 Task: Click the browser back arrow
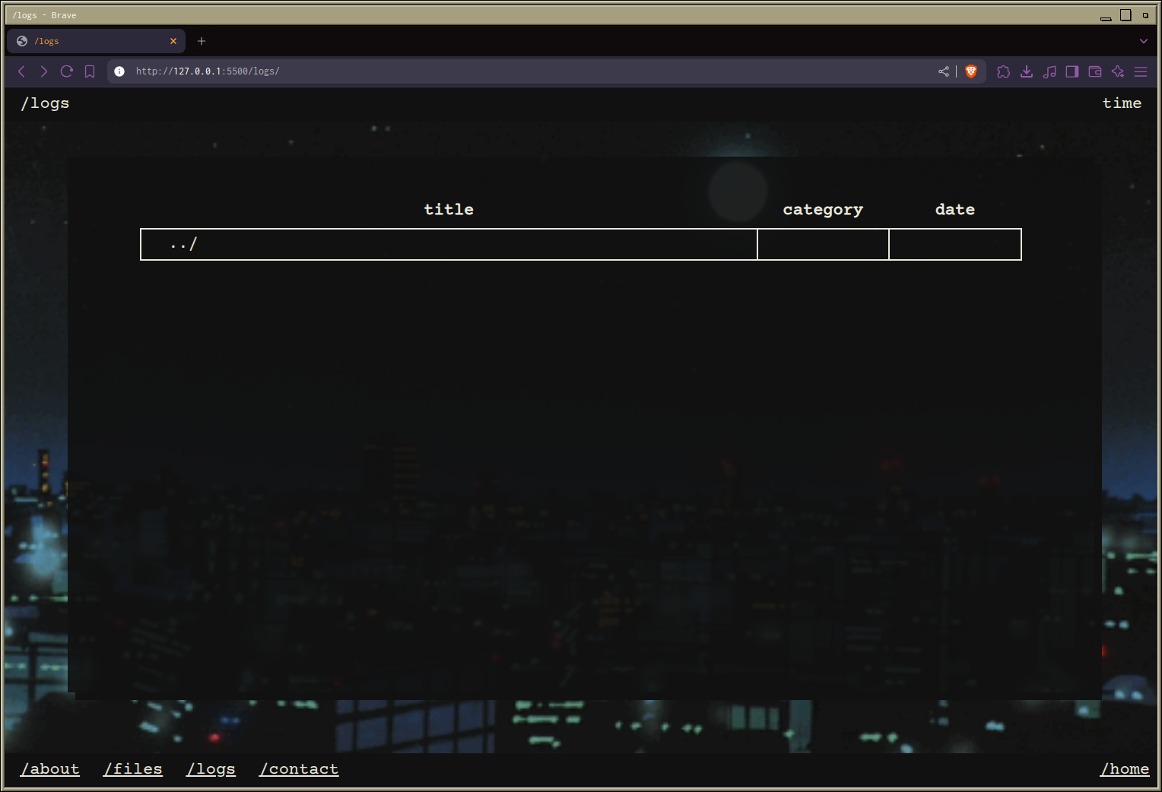coord(21,71)
